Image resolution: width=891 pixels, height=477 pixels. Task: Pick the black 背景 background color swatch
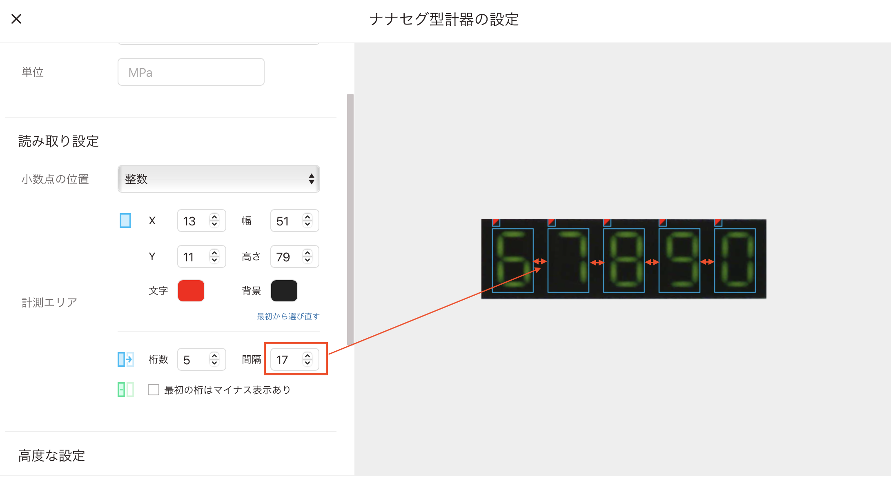click(x=284, y=291)
